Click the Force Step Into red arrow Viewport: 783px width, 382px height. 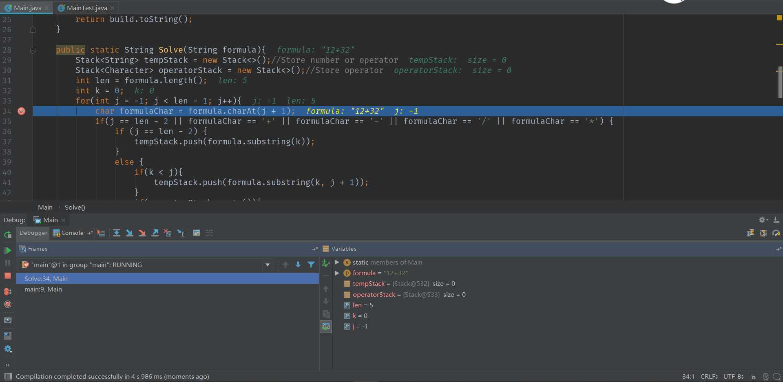(x=142, y=233)
